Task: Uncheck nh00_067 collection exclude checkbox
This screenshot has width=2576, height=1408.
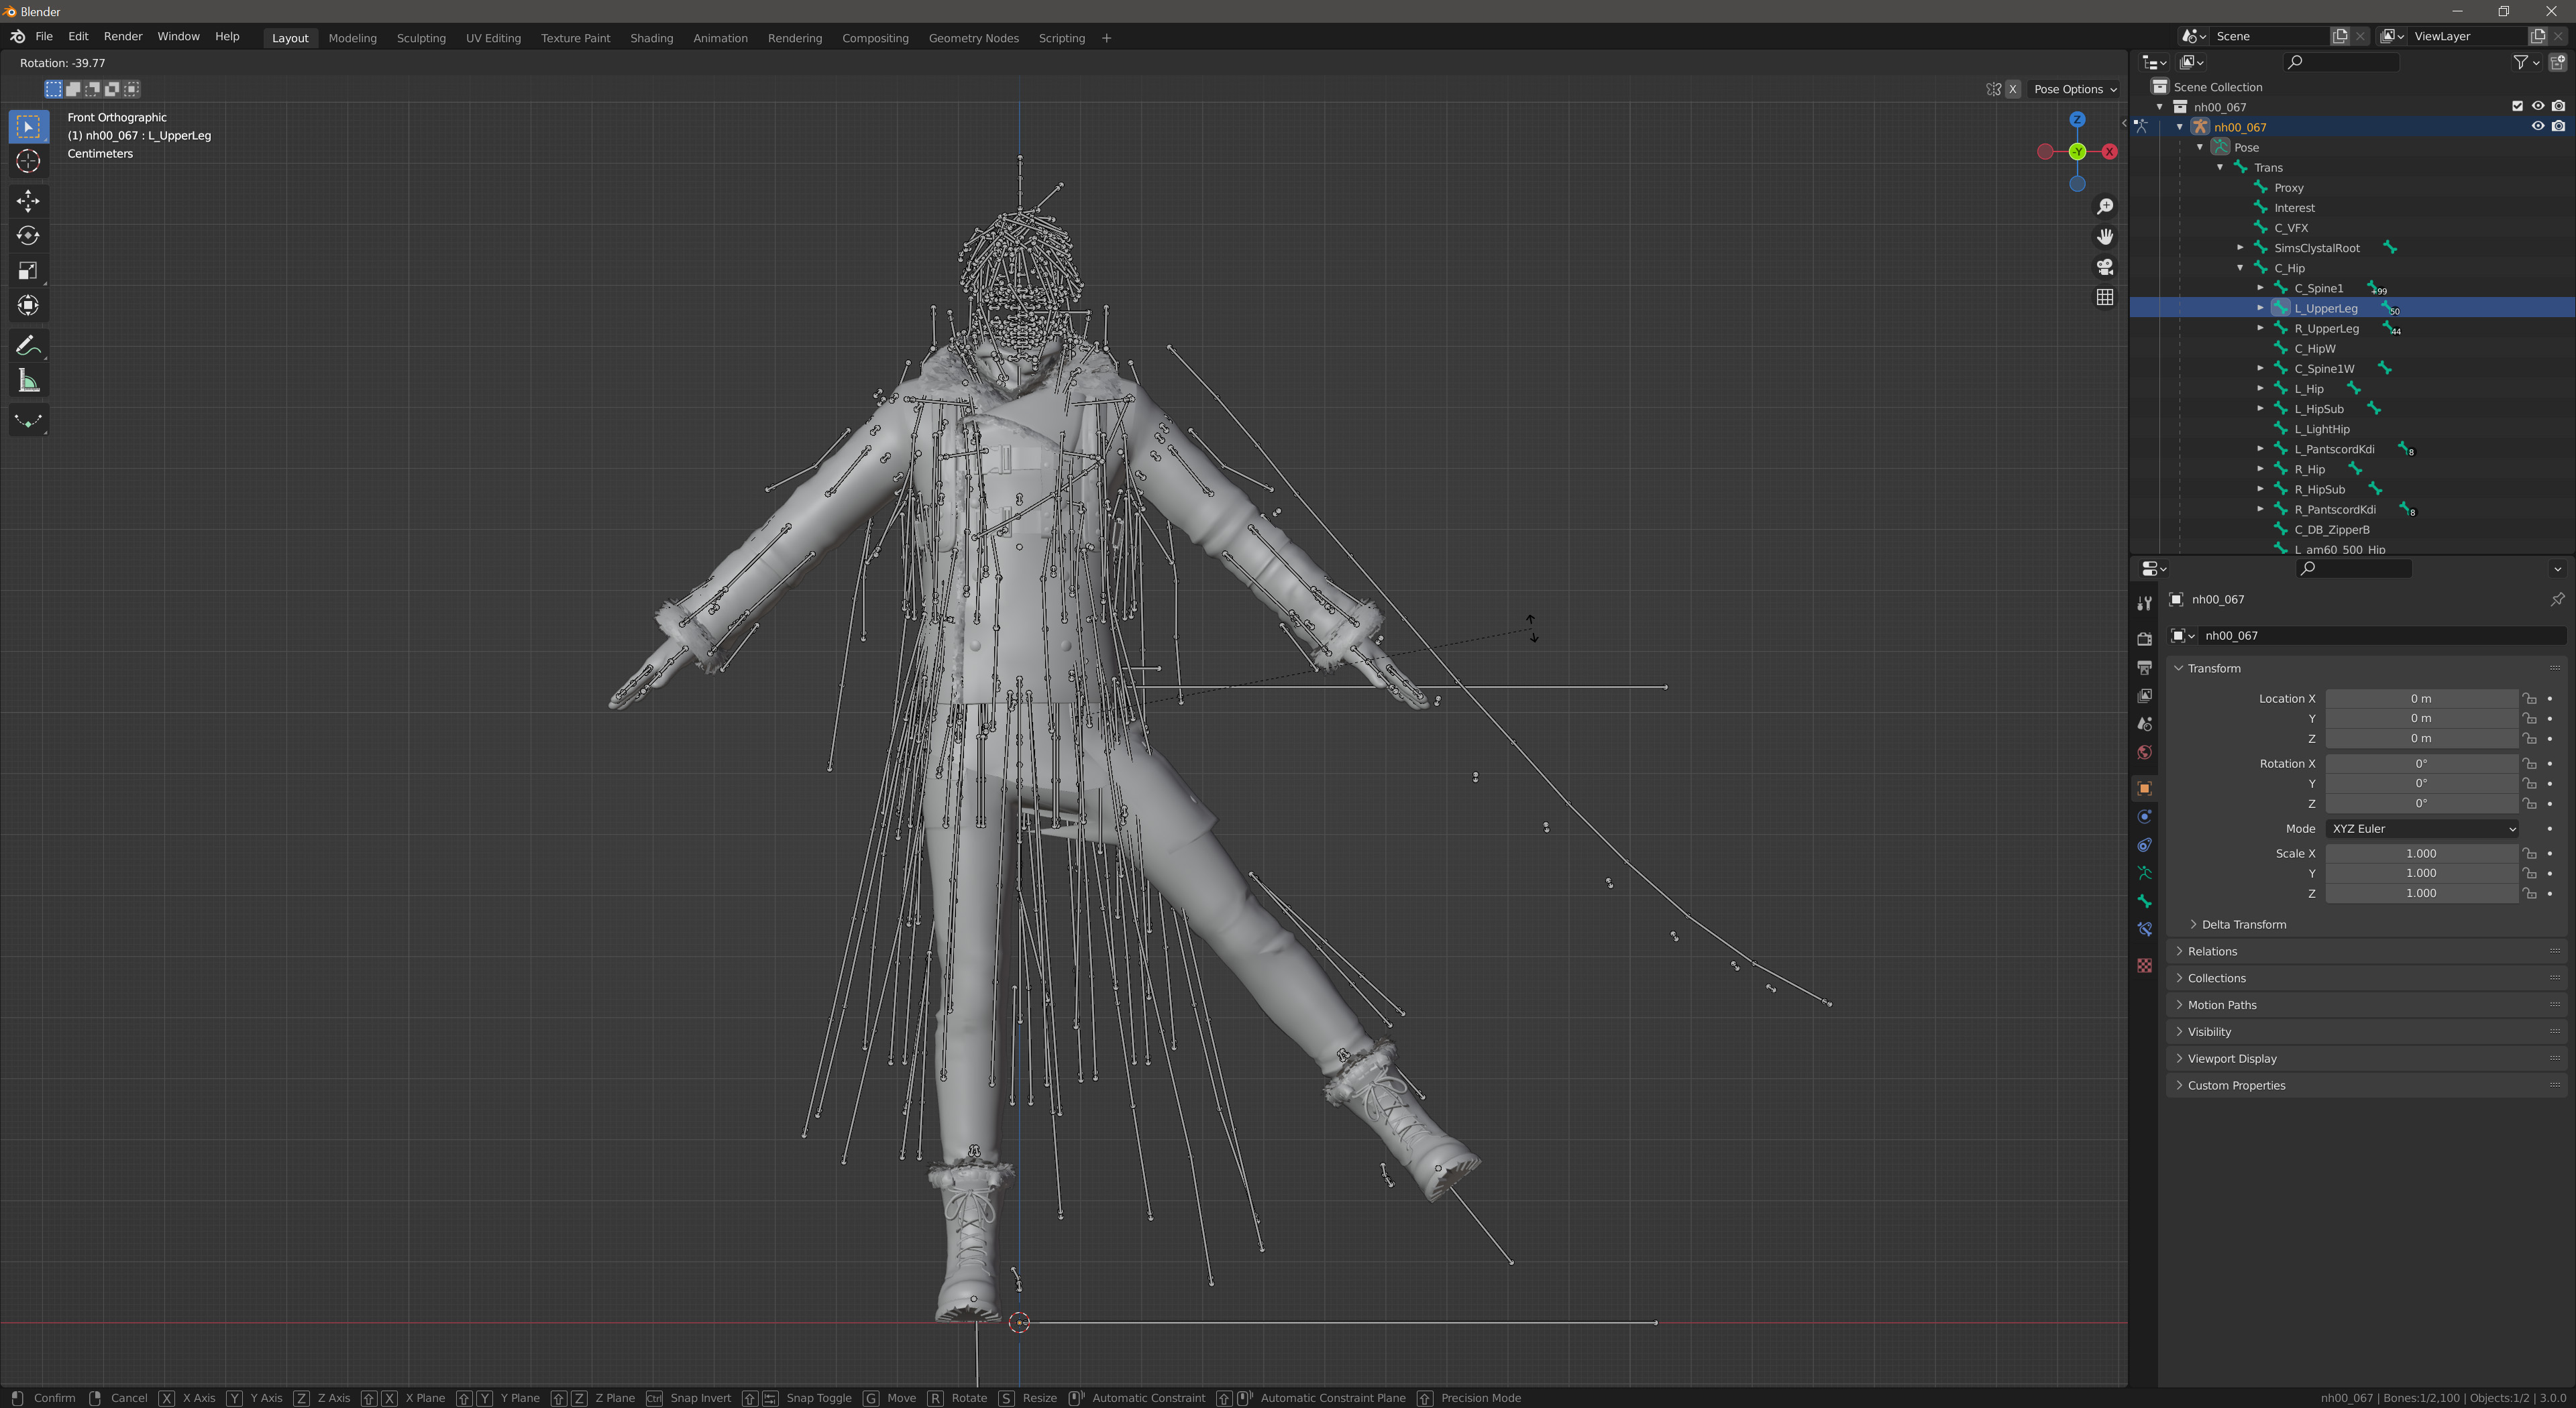Action: [x=2517, y=107]
